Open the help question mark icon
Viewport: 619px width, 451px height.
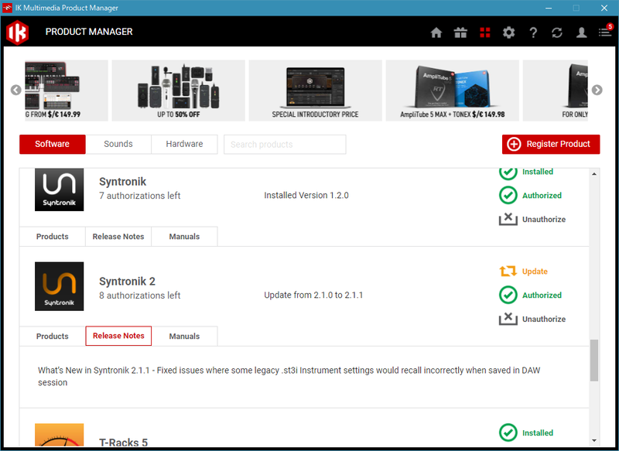[533, 32]
